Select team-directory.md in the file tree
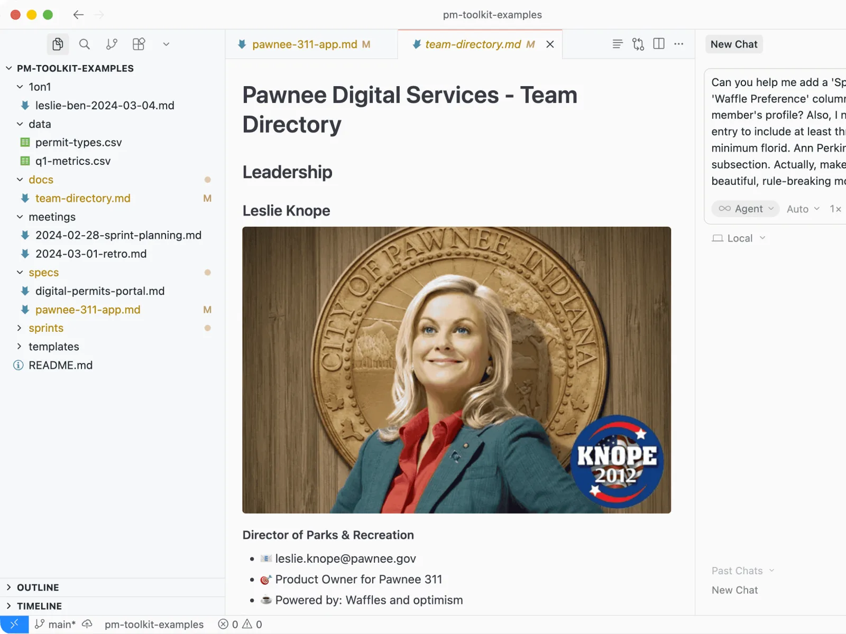Viewport: 846px width, 634px height. pyautogui.click(x=83, y=198)
